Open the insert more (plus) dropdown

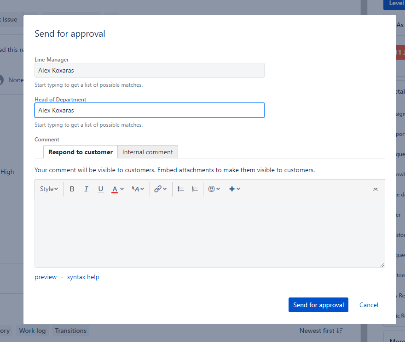pyautogui.click(x=235, y=189)
